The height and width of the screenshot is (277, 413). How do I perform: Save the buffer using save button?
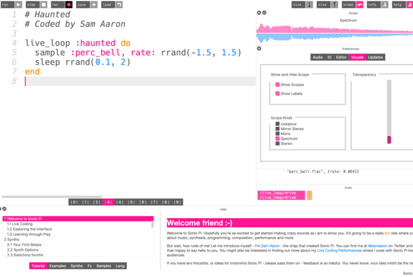coord(87,5)
